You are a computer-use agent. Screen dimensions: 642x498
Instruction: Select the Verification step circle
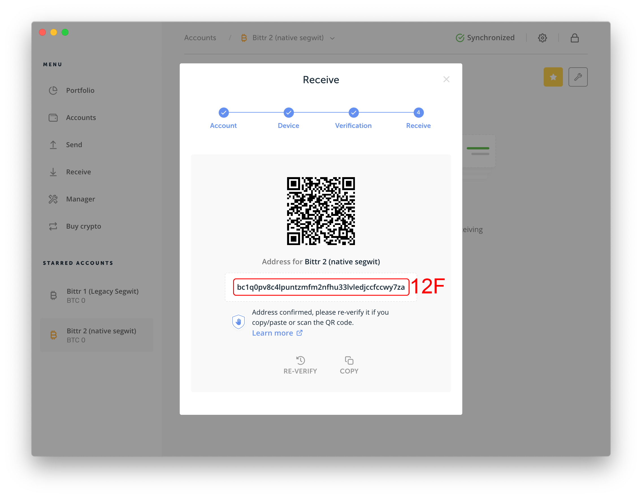click(353, 112)
